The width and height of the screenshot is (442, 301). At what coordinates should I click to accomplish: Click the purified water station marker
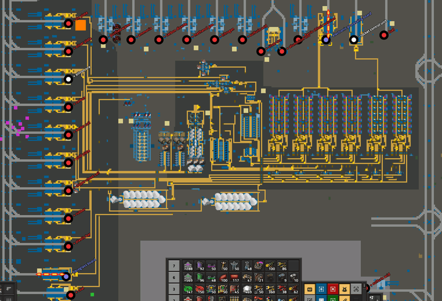click(103, 40)
